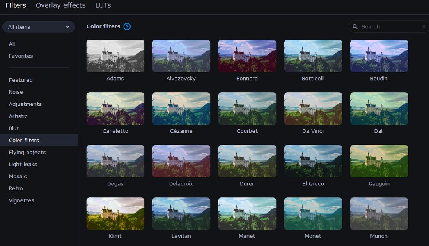
Task: Select the All category
Action: pos(12,44)
